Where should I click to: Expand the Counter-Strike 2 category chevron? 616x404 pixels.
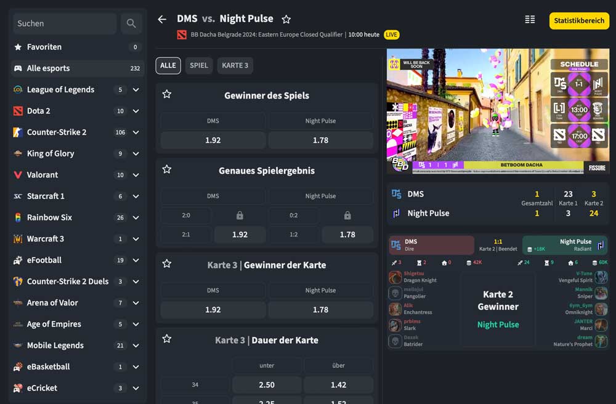[136, 132]
